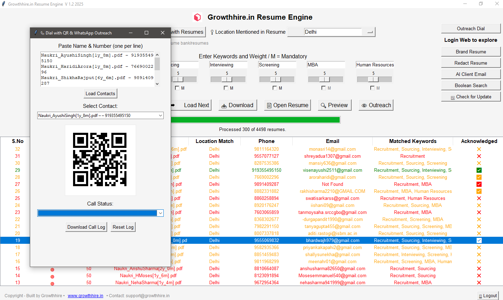This screenshot has height=300, width=503.
Task: Click the red cross acknowledgement in row 32
Action: [x=479, y=149]
